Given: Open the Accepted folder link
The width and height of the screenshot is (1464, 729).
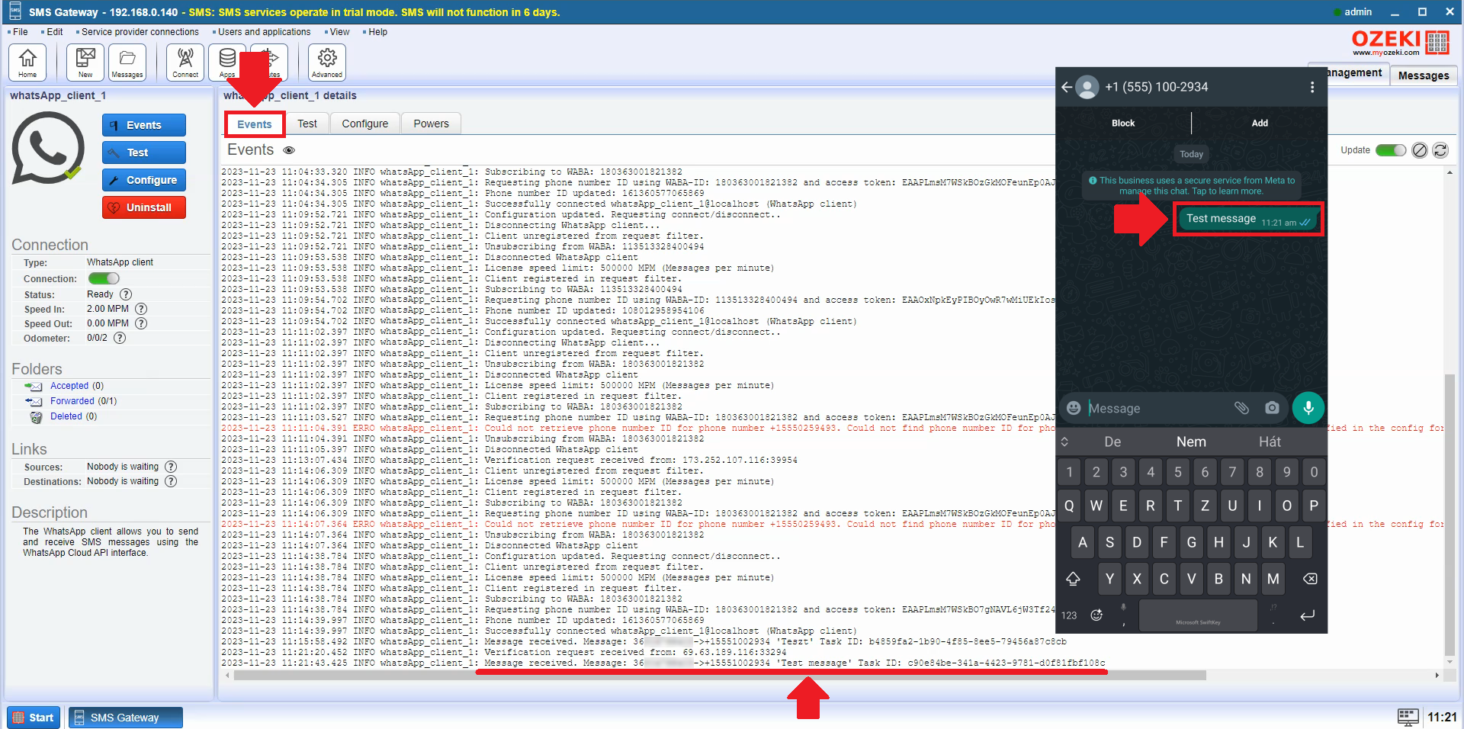Looking at the screenshot, I should pos(69,386).
